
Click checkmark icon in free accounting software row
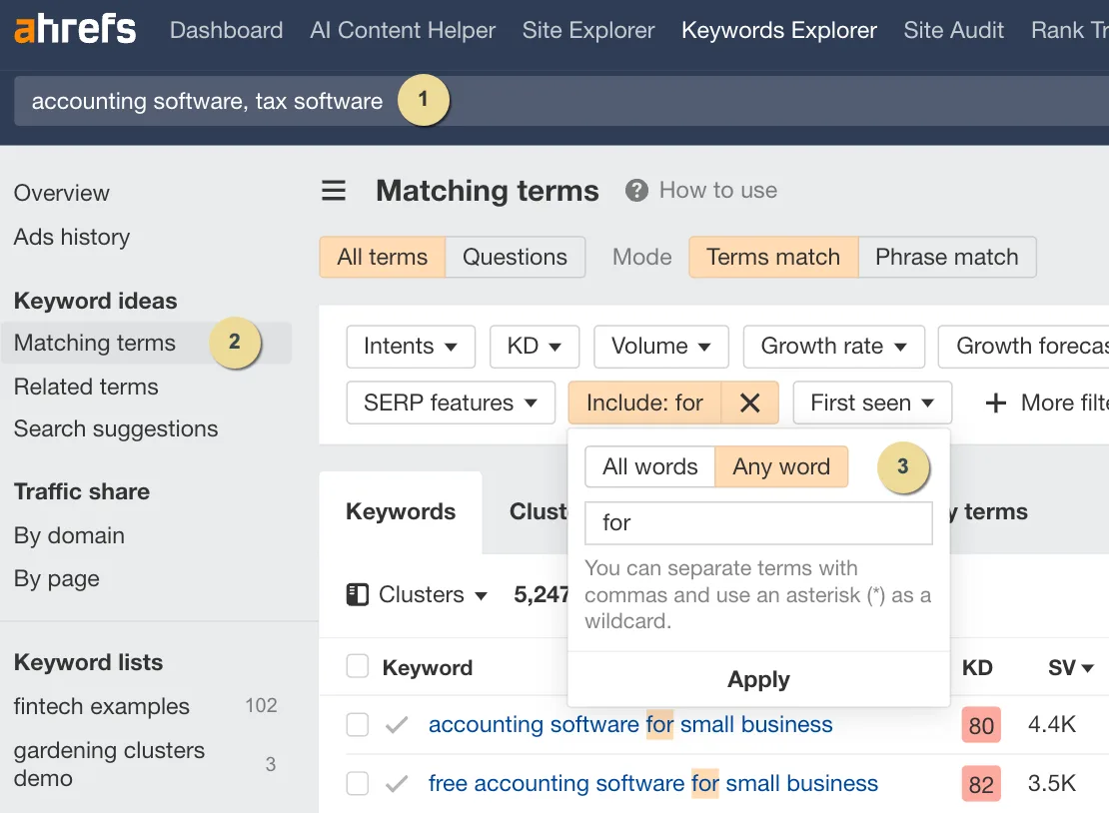point(397,783)
